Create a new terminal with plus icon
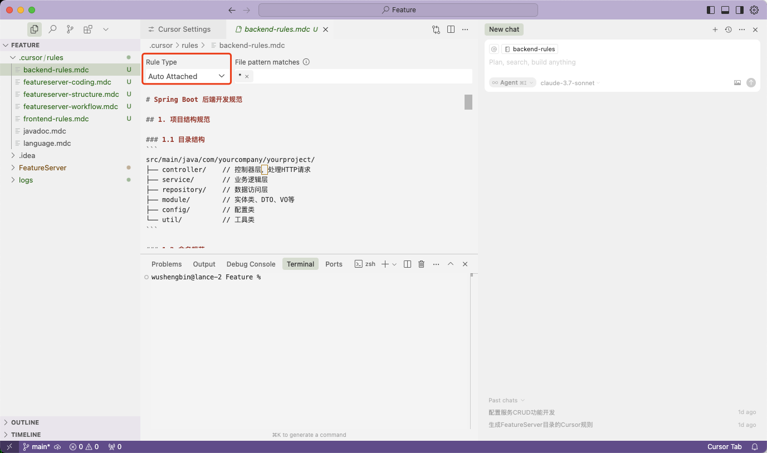Image resolution: width=767 pixels, height=453 pixels. [x=385, y=264]
